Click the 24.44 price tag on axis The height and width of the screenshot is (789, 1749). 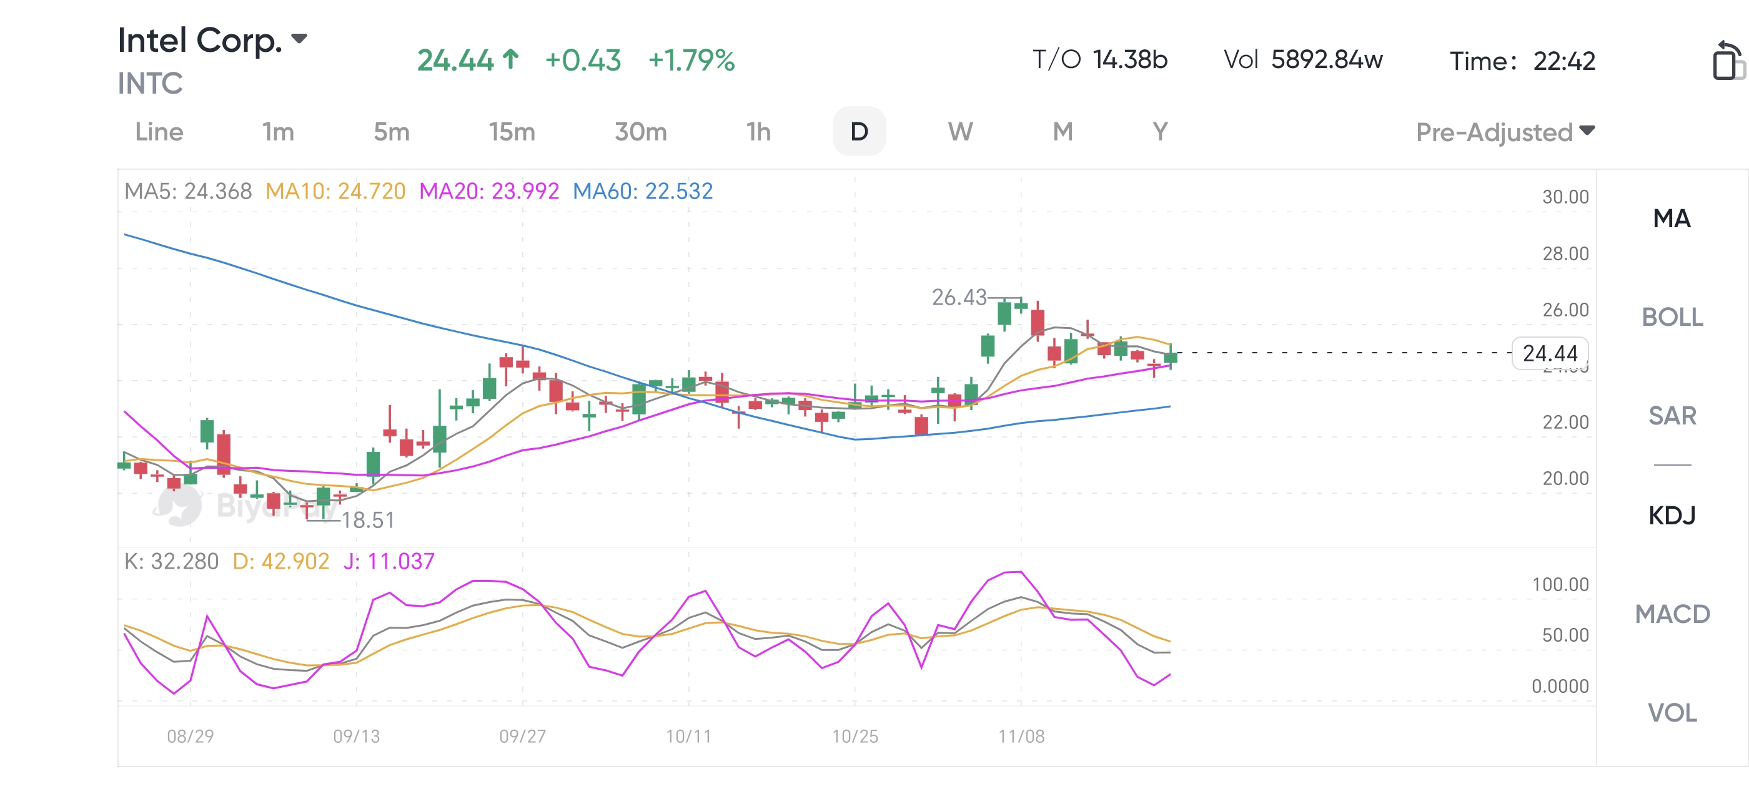[x=1550, y=353]
